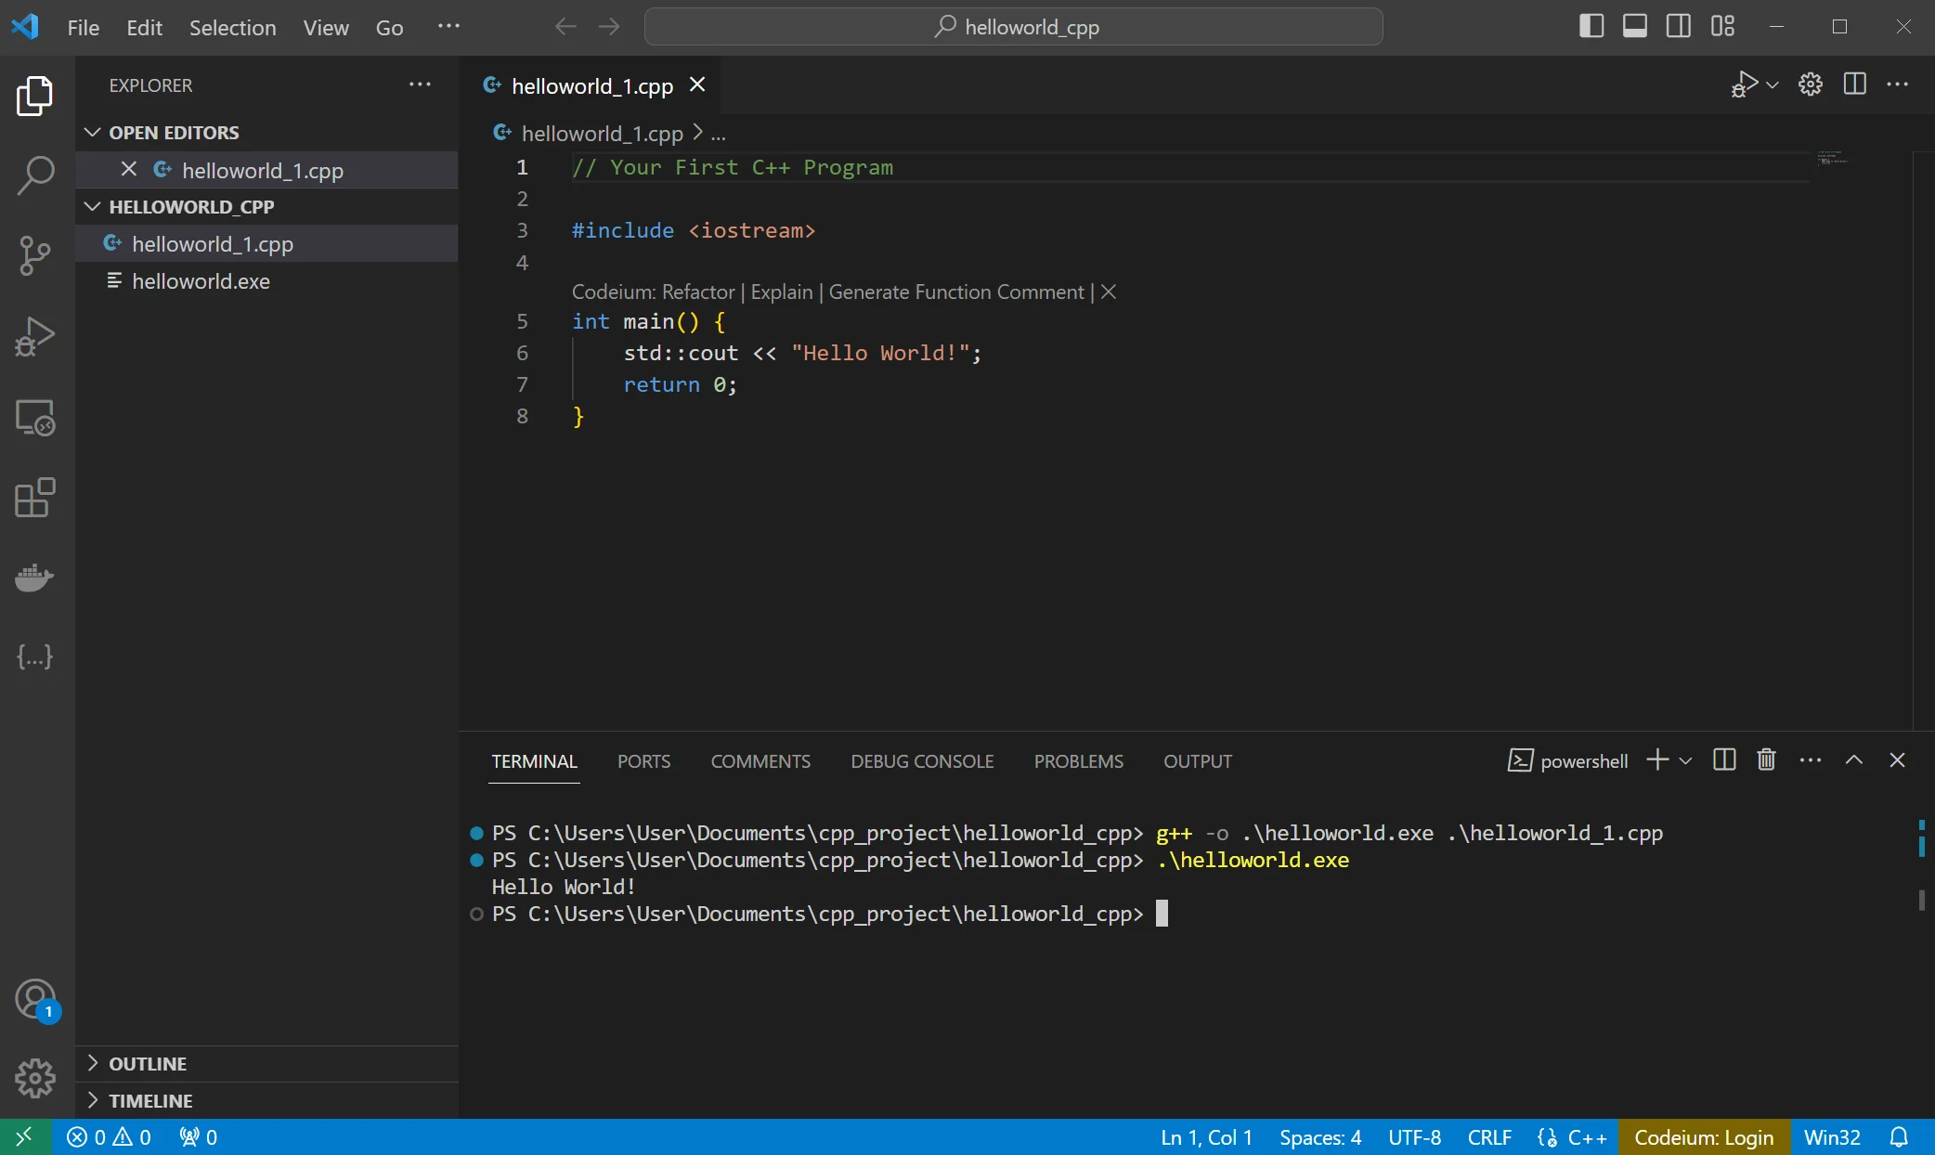Expand the Timeline section

pyautogui.click(x=150, y=1101)
